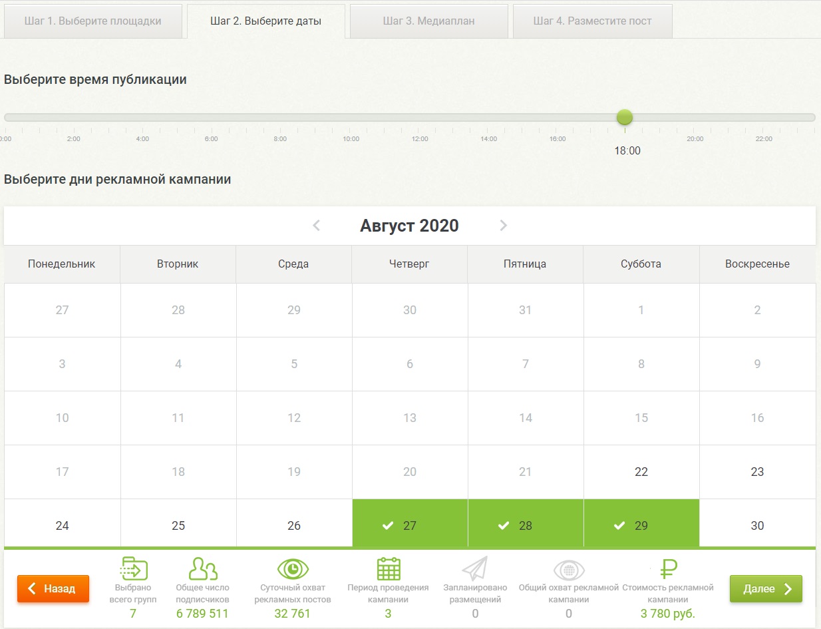Screen dimensions: 821x629
Task: Click the daily reach eye icon
Action: [x=293, y=569]
